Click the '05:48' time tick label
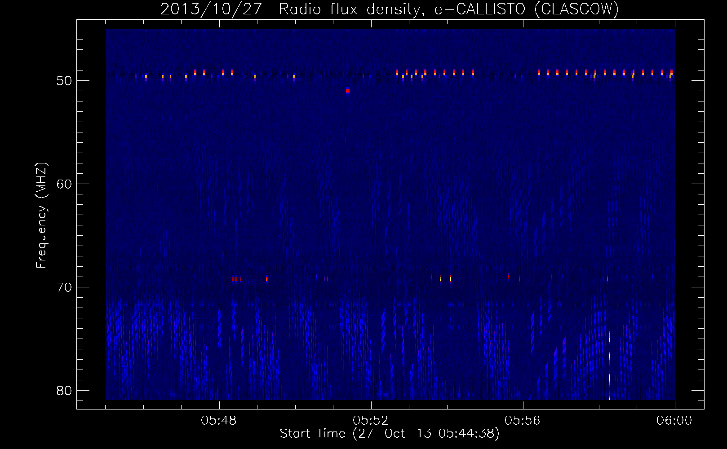Image resolution: width=727 pixels, height=449 pixels. tap(219, 421)
